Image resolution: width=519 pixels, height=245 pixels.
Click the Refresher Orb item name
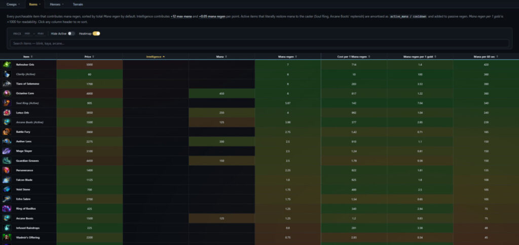(x=24, y=64)
